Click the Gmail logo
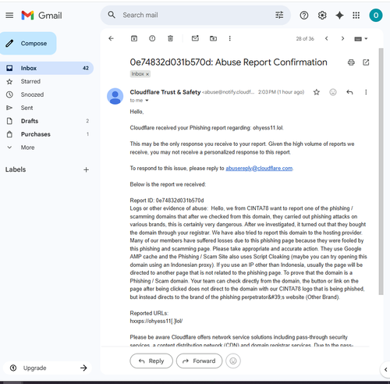Screen dimensions: 390x384 (41, 16)
